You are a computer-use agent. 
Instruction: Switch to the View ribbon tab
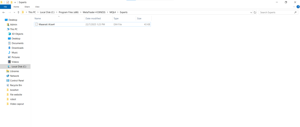pyautogui.click(x=37, y=6)
